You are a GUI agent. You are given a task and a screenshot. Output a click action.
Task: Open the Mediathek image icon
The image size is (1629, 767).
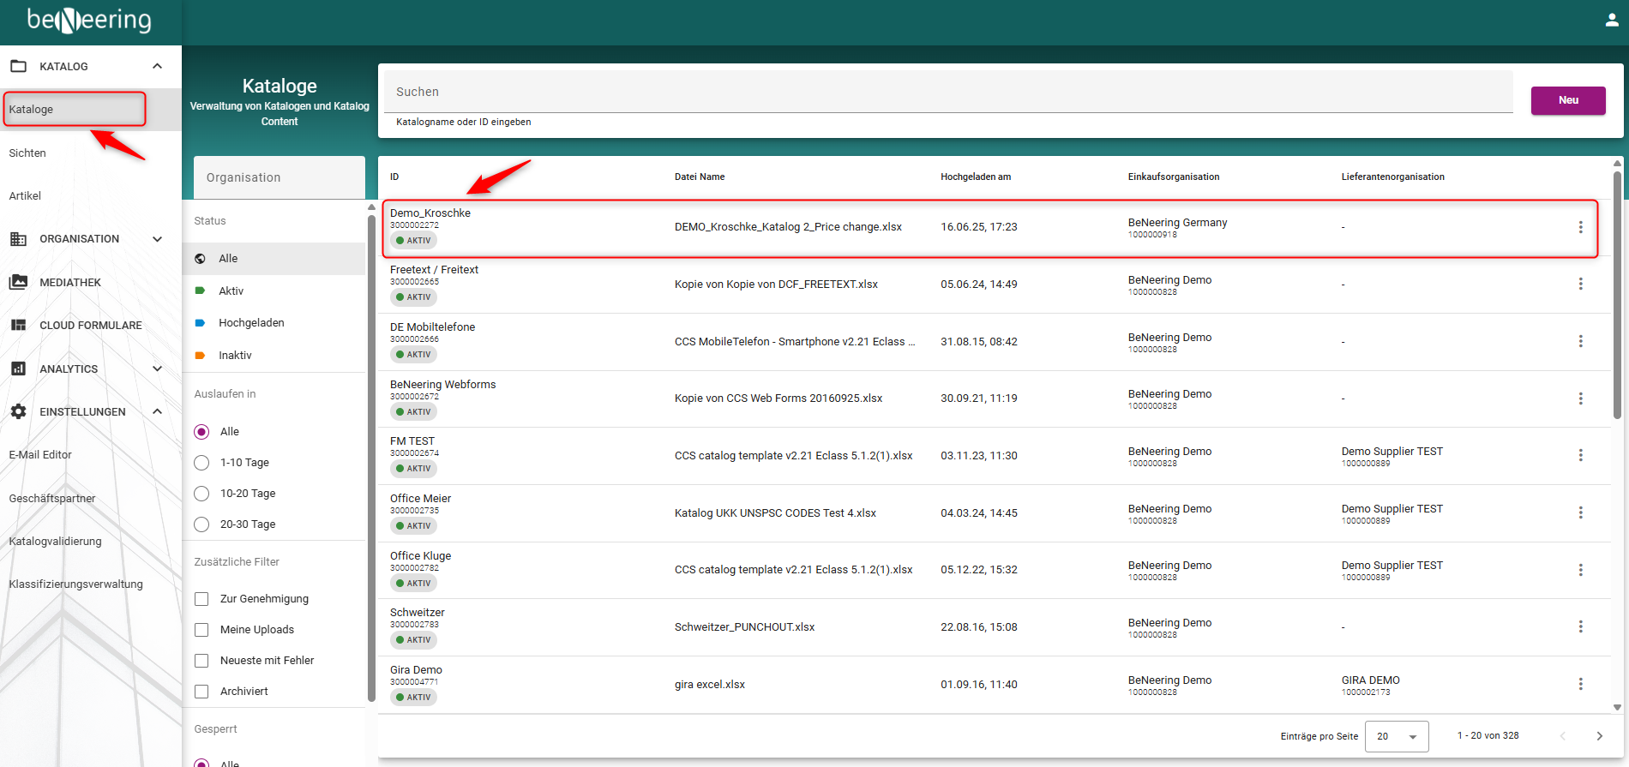tap(18, 282)
